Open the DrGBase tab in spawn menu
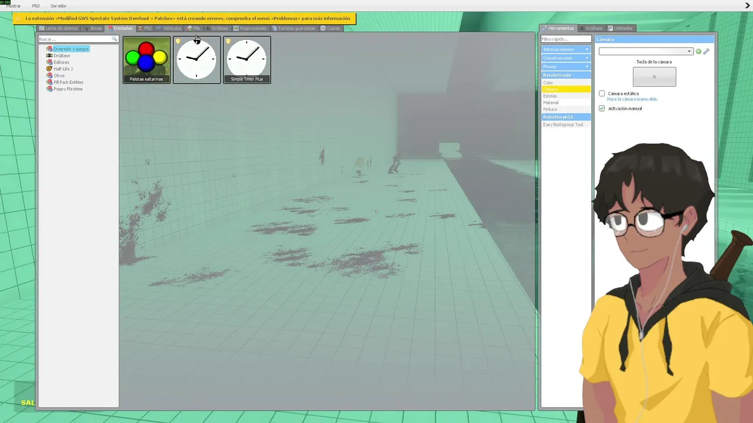753x423 pixels. point(216,28)
